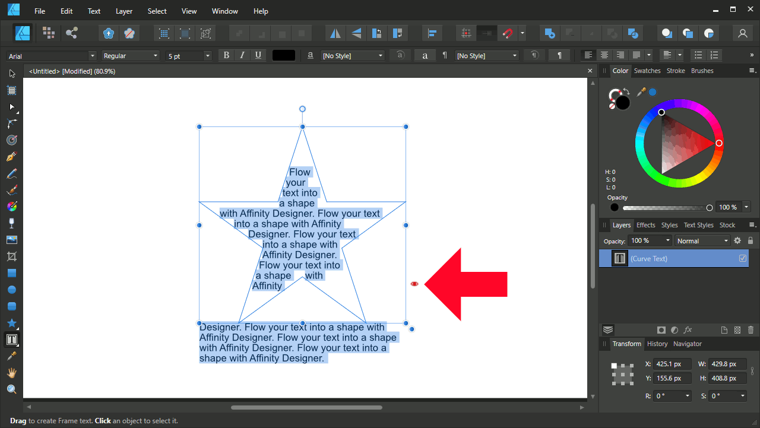
Task: Select the Star shape tool
Action: click(x=11, y=322)
